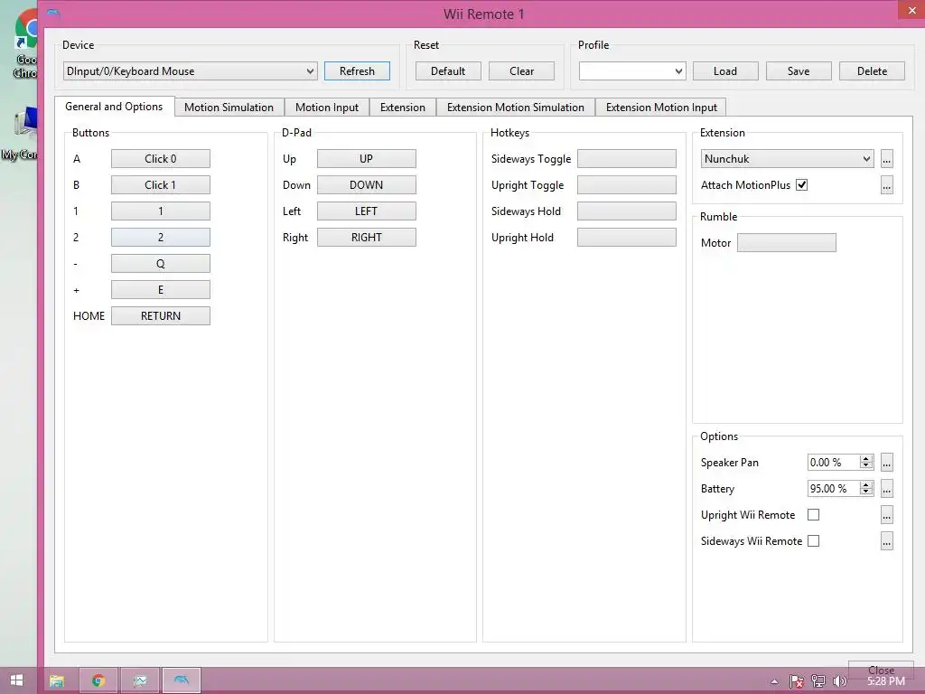Rebind D-Pad Left mapping
The image size is (925, 694).
[367, 211]
